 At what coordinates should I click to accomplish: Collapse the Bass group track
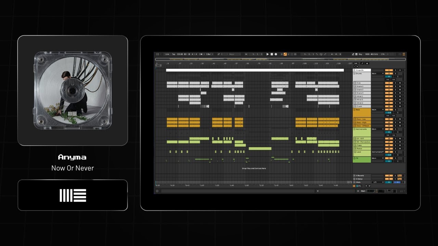pos(355,110)
